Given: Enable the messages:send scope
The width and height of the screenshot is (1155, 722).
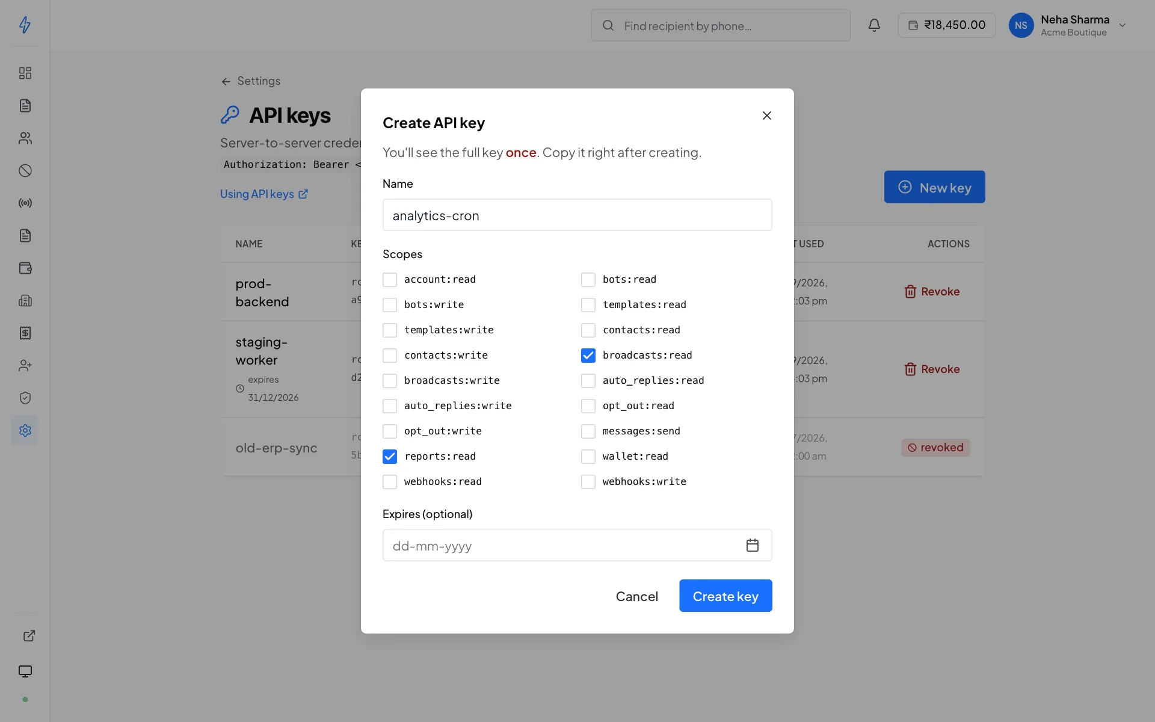Looking at the screenshot, I should pos(588,431).
